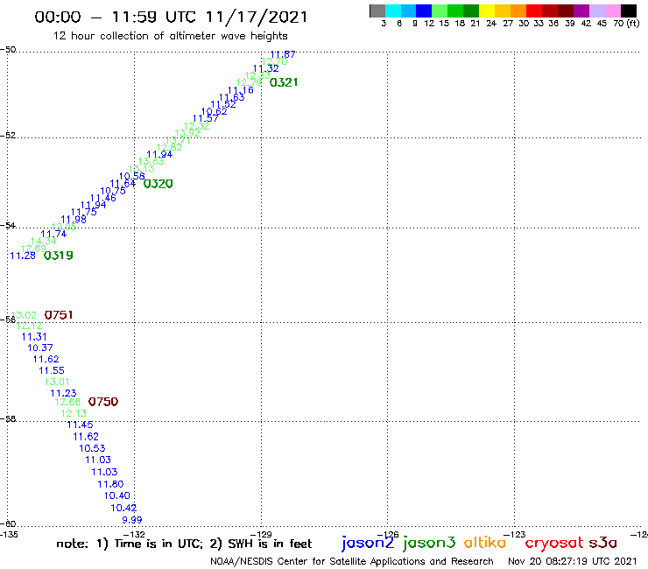
Task: Click the 0751 pass time label
Action: (59, 315)
